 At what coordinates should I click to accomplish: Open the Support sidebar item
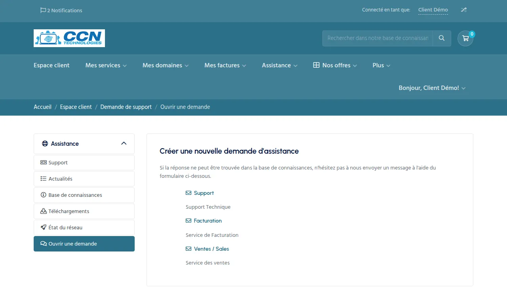coord(84,162)
